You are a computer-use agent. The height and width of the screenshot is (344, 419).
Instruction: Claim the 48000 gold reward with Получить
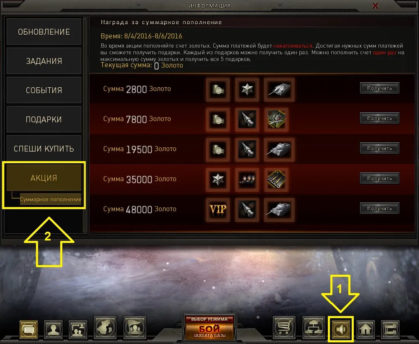pos(379,208)
